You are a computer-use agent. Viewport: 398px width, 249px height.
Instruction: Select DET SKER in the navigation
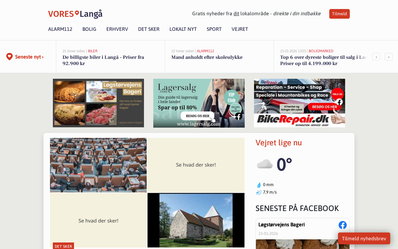point(149,29)
